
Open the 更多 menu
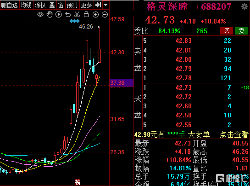86,5
